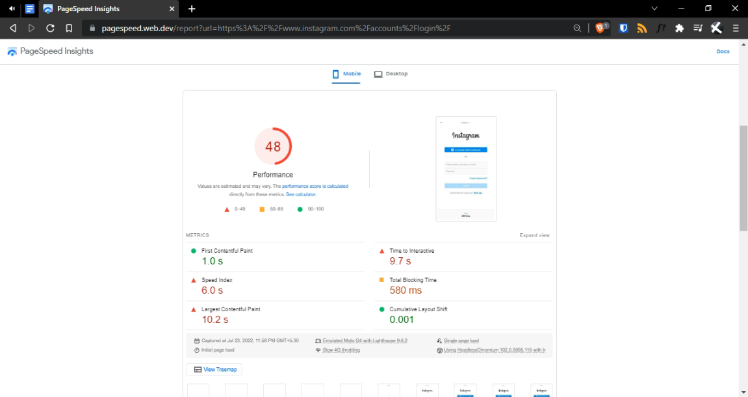Mute the tab using the speaker icon
Image resolution: width=748 pixels, height=397 pixels.
pos(12,8)
